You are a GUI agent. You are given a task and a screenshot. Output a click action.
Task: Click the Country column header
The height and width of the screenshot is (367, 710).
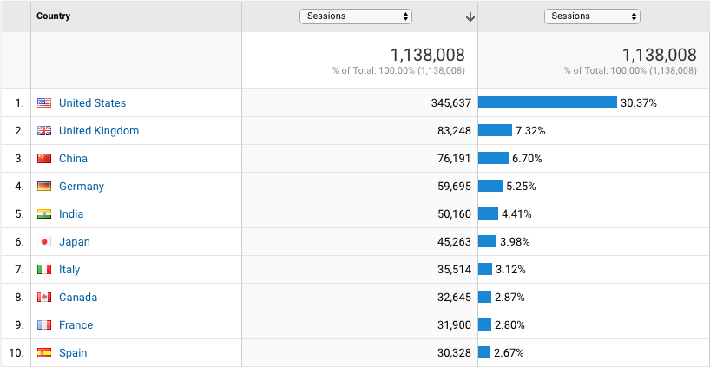[54, 16]
